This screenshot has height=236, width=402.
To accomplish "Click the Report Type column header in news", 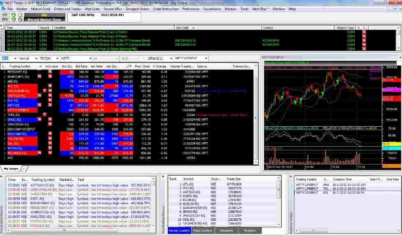I will pyautogui.click(x=345, y=28).
